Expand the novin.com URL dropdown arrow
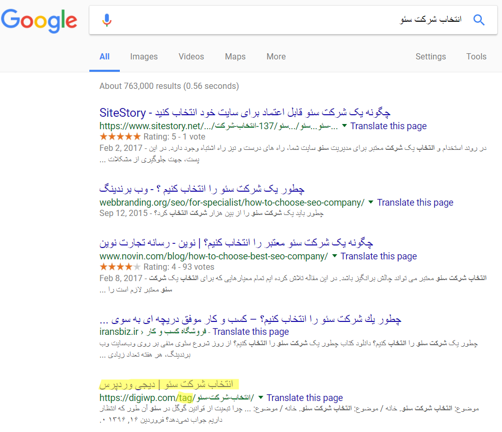 click(335, 256)
